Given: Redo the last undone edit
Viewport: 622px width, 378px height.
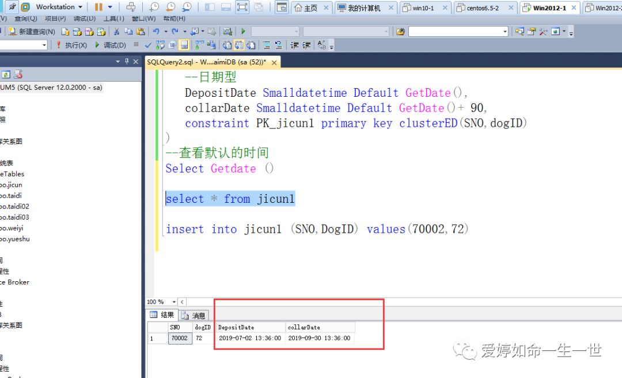Looking at the screenshot, I should coord(175,31).
